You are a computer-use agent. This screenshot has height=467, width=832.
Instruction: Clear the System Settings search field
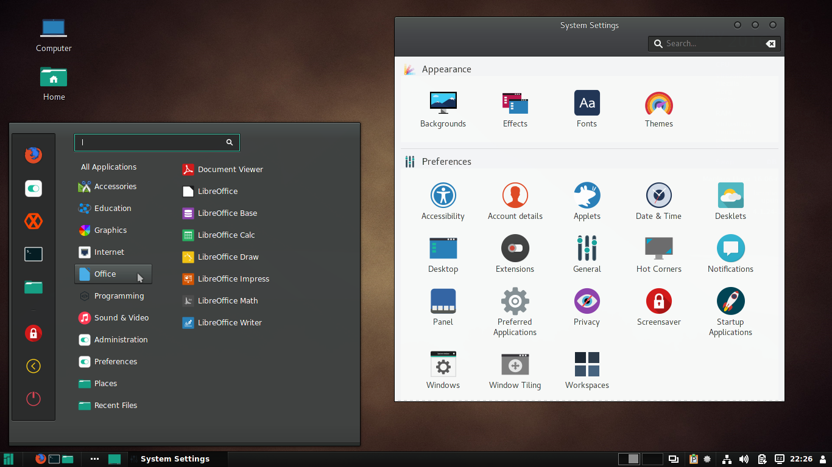coord(770,44)
